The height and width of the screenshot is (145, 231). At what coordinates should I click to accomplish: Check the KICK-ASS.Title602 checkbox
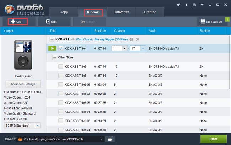tap(61, 121)
